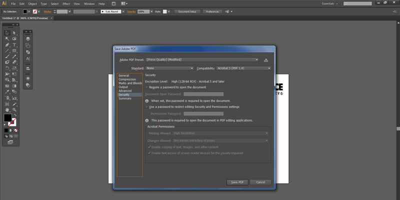Screen dimensions: 400x200
Task: Open the Changes Allowed dropdown
Action: pos(220,140)
